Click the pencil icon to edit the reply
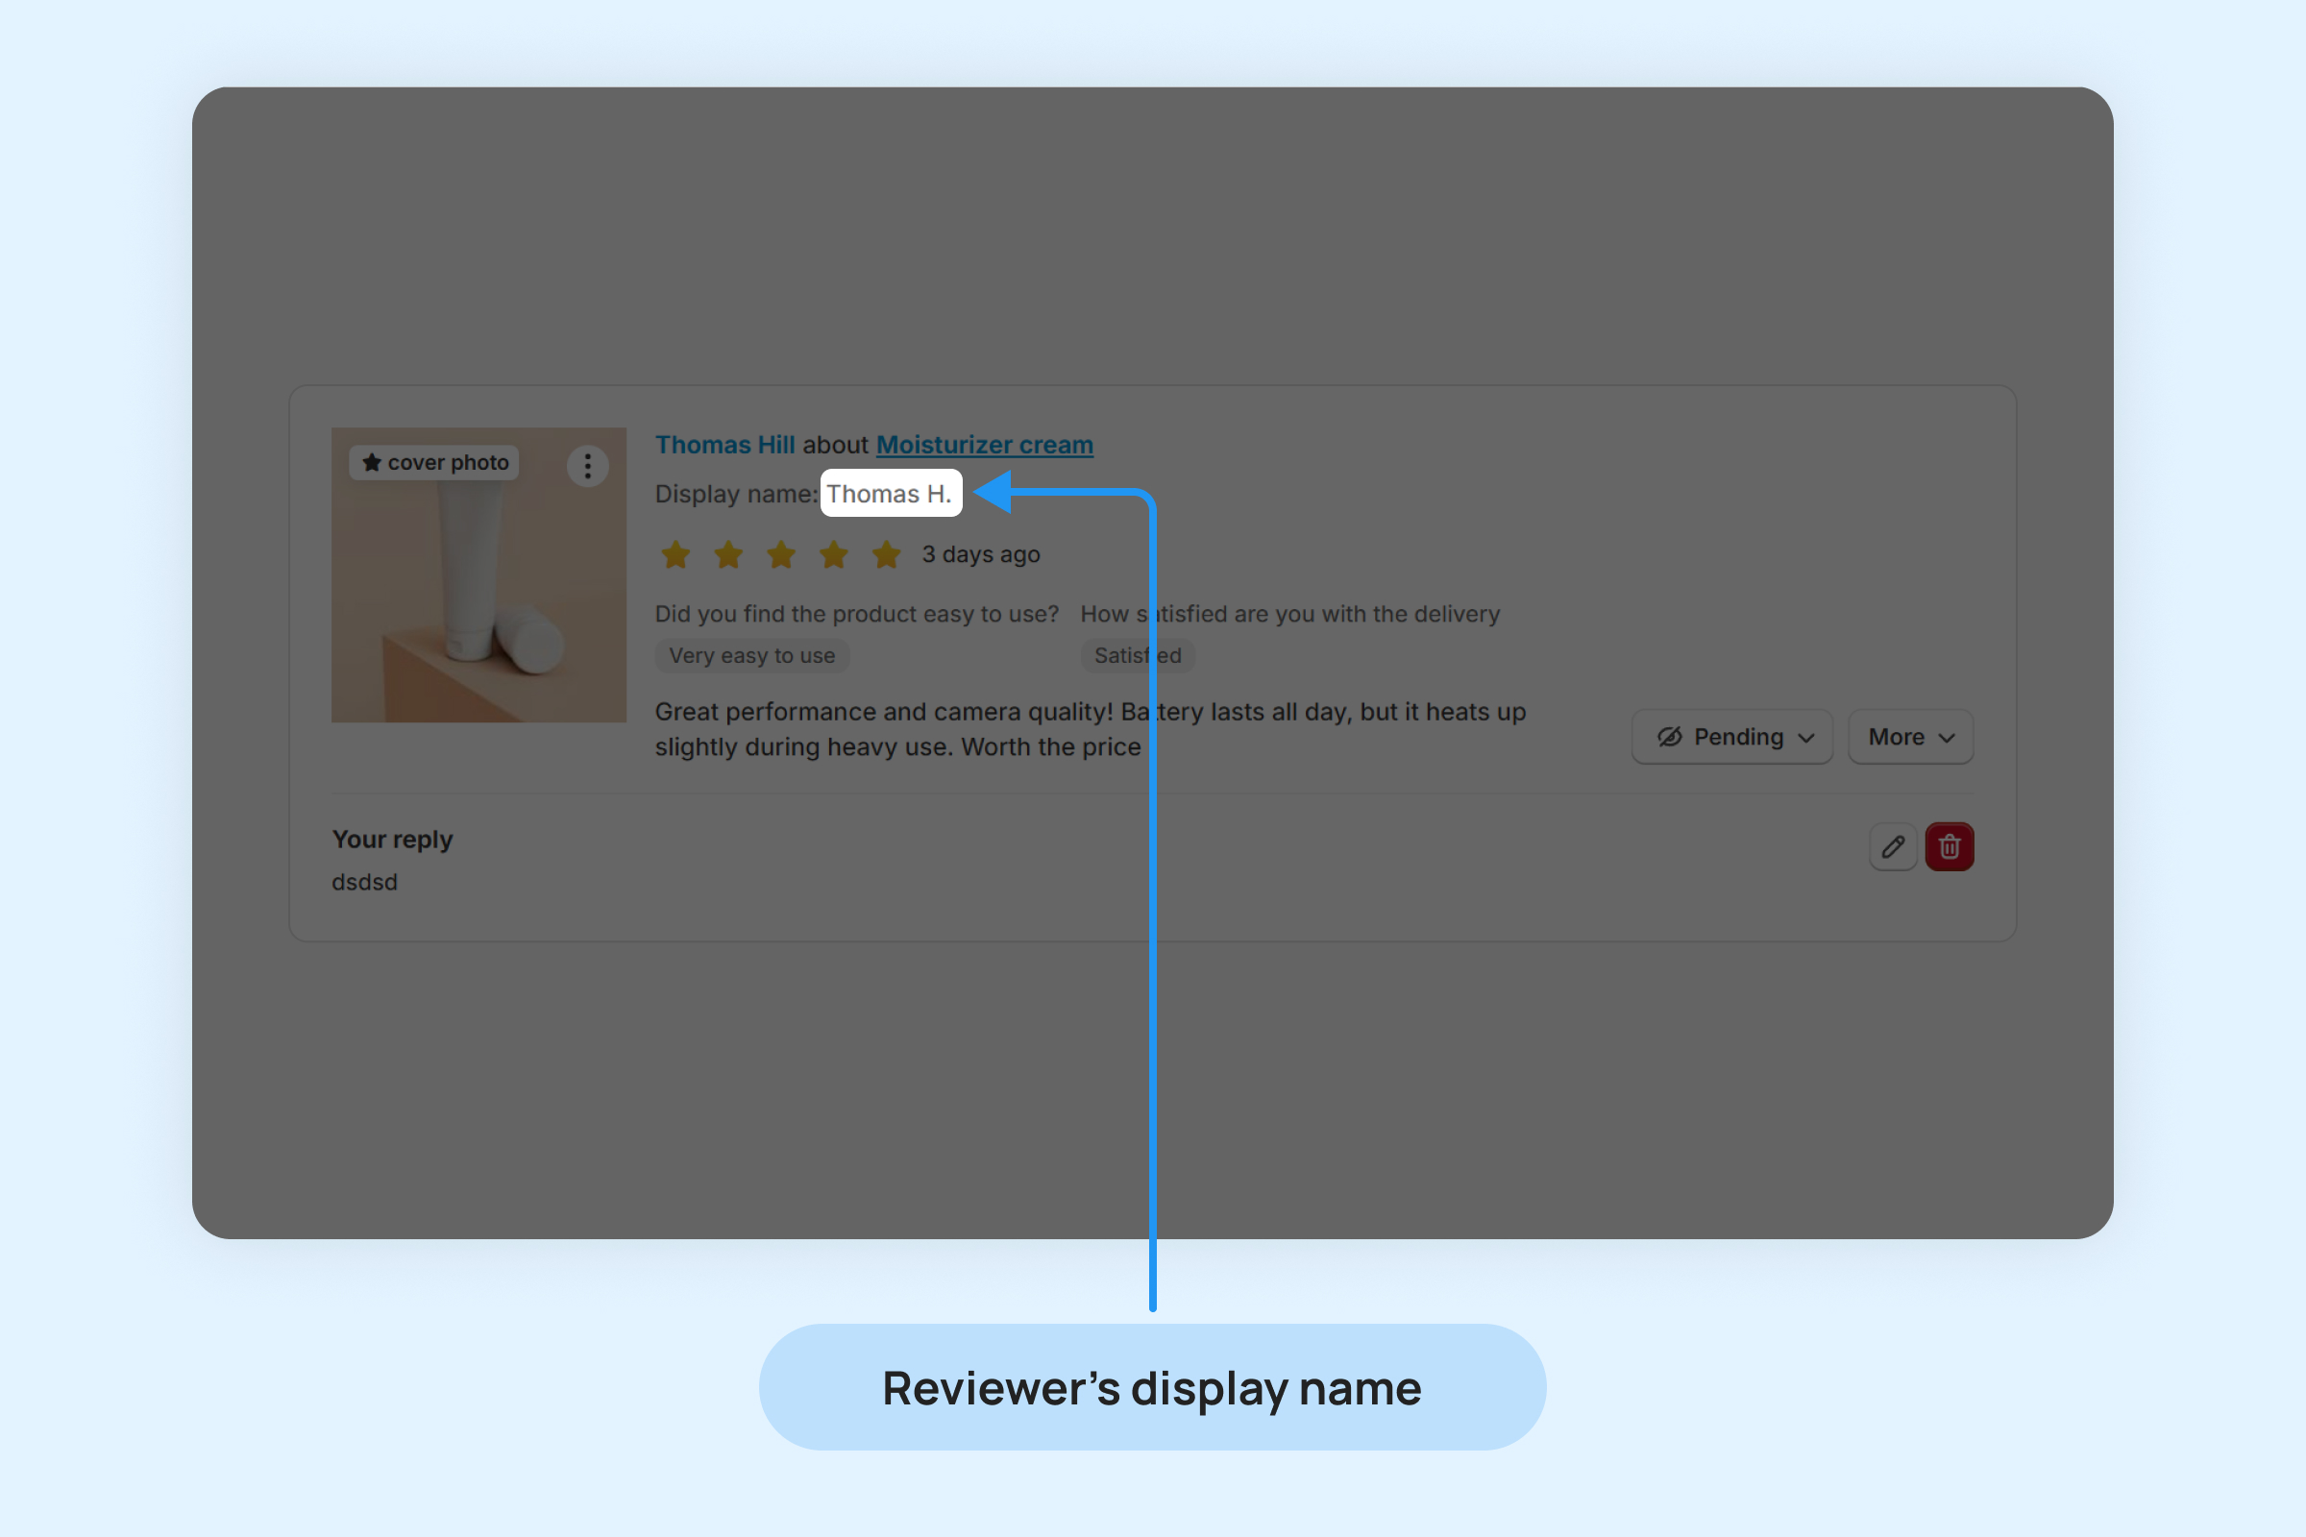 (1892, 847)
